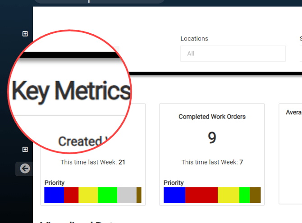
Task: Click the back arrow to collapse sidebar
Action: click(x=25, y=168)
